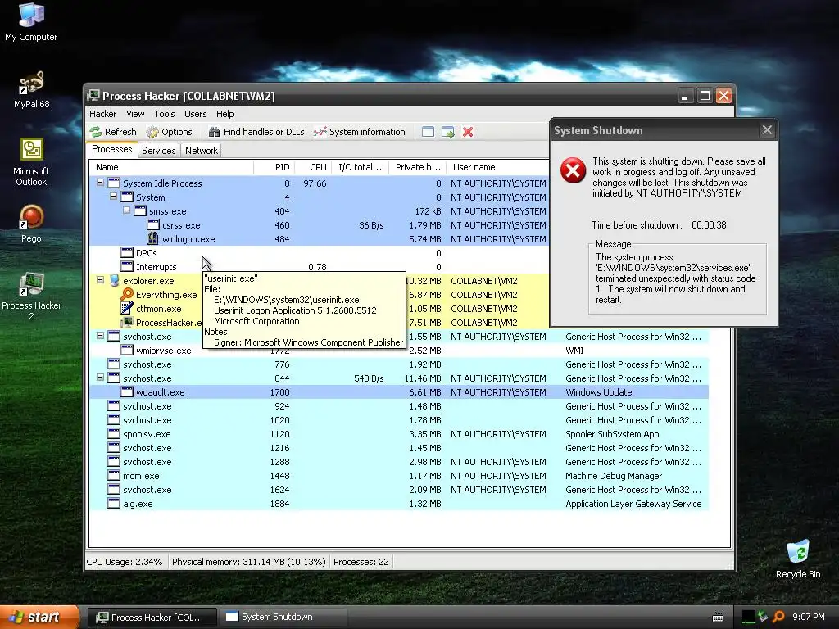839x629 pixels.
Task: Sort by I/O total column header
Action: point(361,167)
